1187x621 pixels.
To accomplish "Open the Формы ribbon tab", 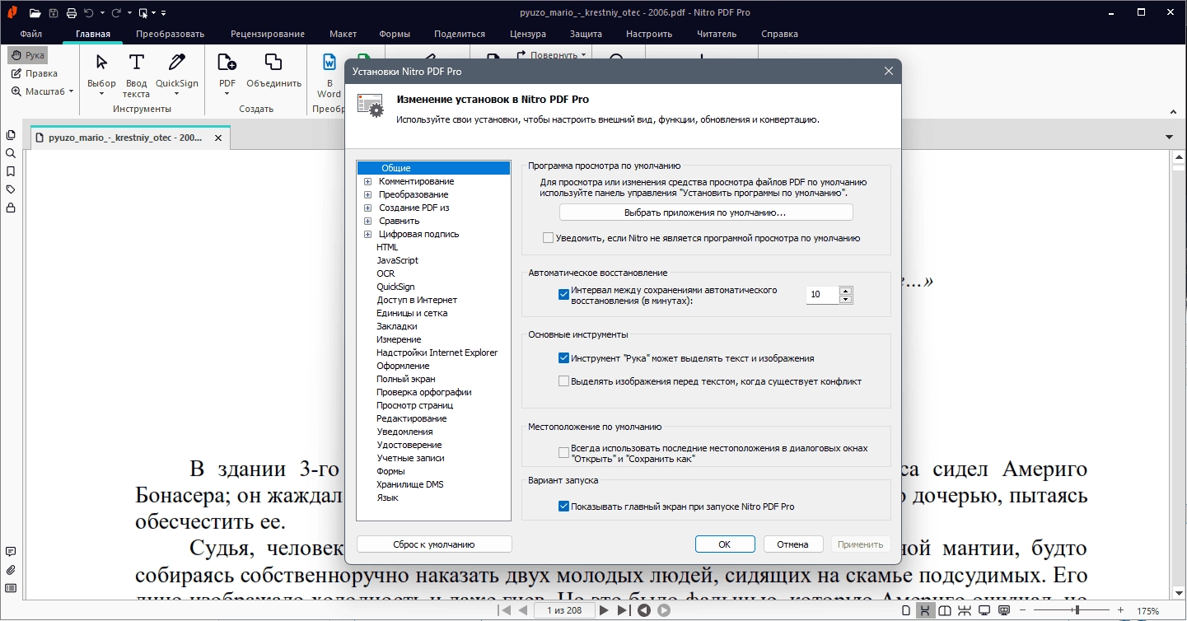I will point(395,34).
